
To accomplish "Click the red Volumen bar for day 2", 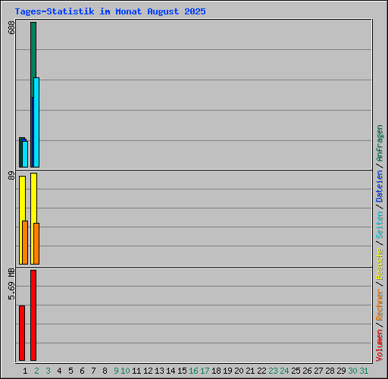I will click(x=33, y=315).
